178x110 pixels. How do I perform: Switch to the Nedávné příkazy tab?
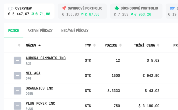click(75, 30)
